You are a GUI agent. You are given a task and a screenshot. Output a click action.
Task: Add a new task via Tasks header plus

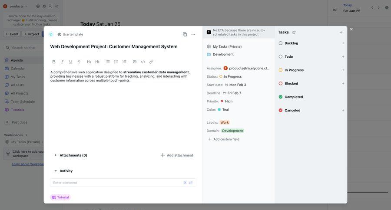(x=341, y=33)
